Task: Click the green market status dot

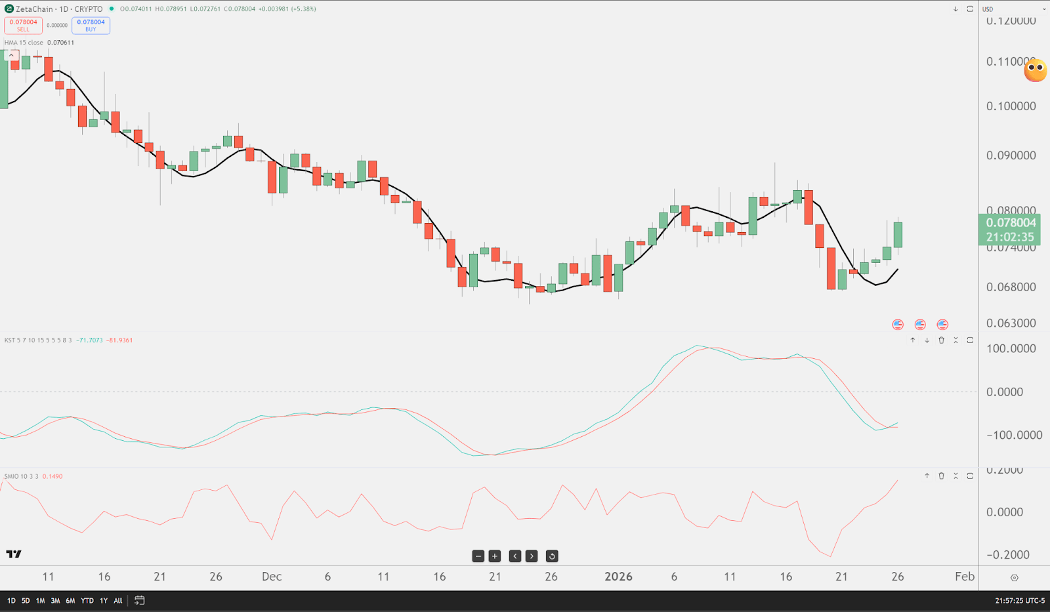Action: coord(112,9)
